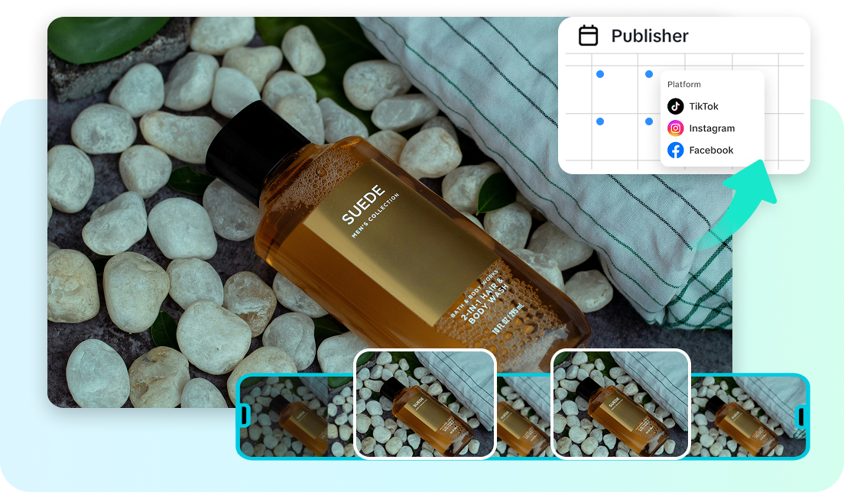Select the first highlighted clip thumbnail in the timeline
The image size is (844, 492).
(x=425, y=404)
